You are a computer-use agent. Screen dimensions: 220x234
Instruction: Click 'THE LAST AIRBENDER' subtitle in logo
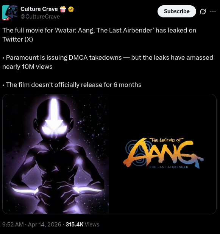(x=169, y=167)
